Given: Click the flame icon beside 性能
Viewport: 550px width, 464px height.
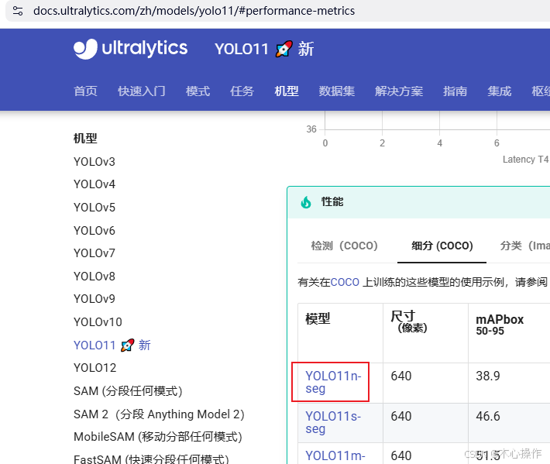Looking at the screenshot, I should point(306,202).
